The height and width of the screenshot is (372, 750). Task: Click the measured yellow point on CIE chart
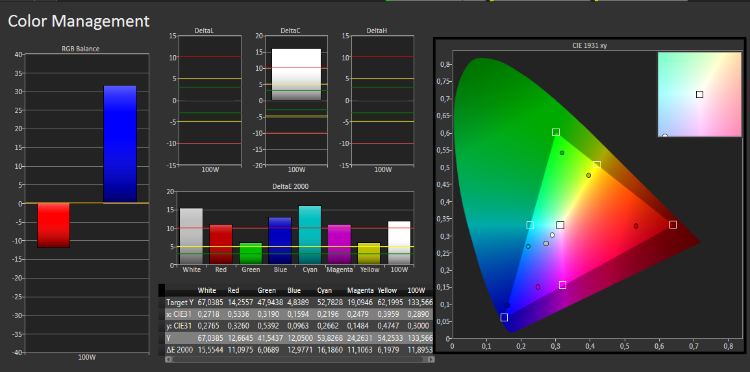coord(589,175)
